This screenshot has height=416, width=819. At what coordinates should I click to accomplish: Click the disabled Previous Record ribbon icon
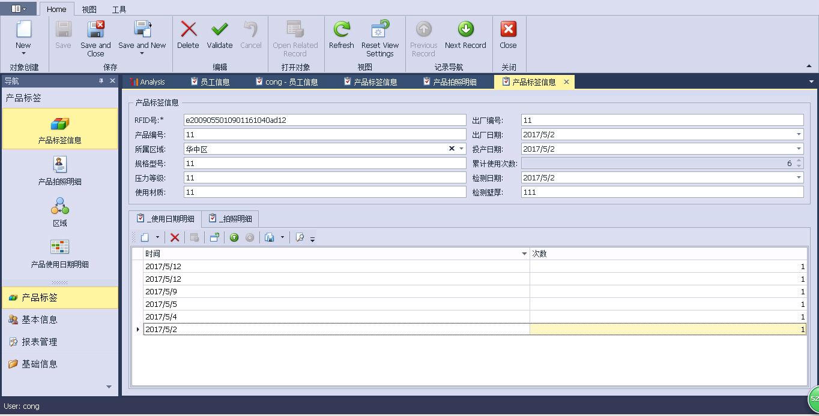[424, 29]
